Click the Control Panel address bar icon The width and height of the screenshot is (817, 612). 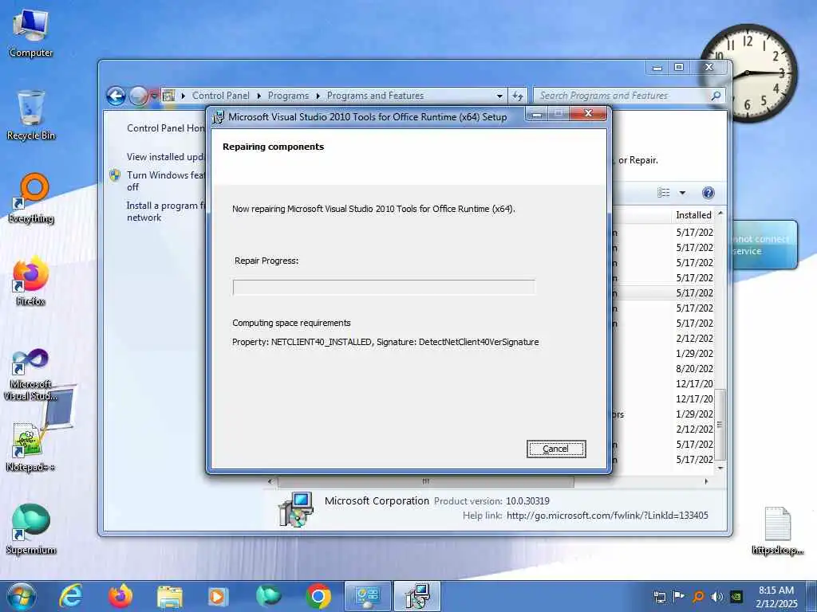coord(168,96)
